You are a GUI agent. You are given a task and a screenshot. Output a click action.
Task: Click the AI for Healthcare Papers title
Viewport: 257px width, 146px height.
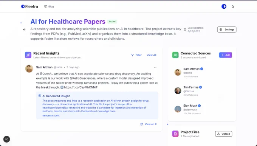coord(68,22)
